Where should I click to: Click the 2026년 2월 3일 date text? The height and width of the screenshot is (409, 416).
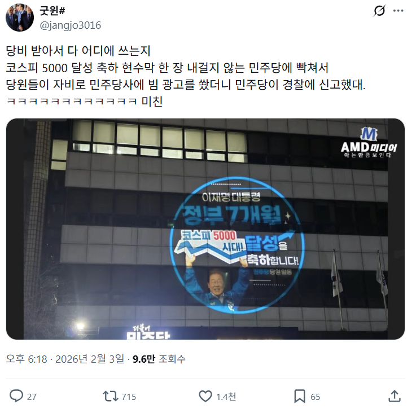tap(90, 359)
